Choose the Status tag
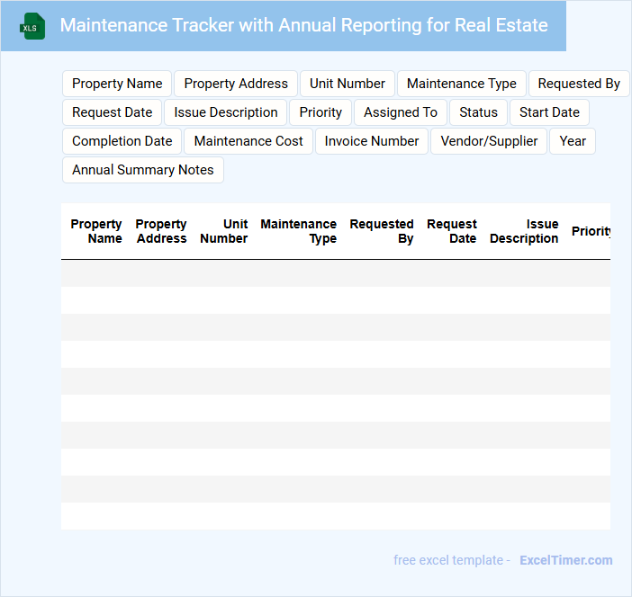Viewport: 632px width, 597px height. pos(478,112)
